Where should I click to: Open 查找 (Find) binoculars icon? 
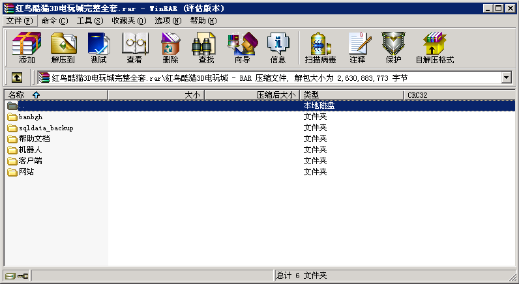(206, 48)
